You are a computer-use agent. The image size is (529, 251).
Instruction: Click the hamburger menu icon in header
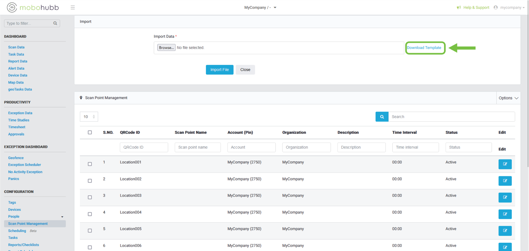[73, 8]
